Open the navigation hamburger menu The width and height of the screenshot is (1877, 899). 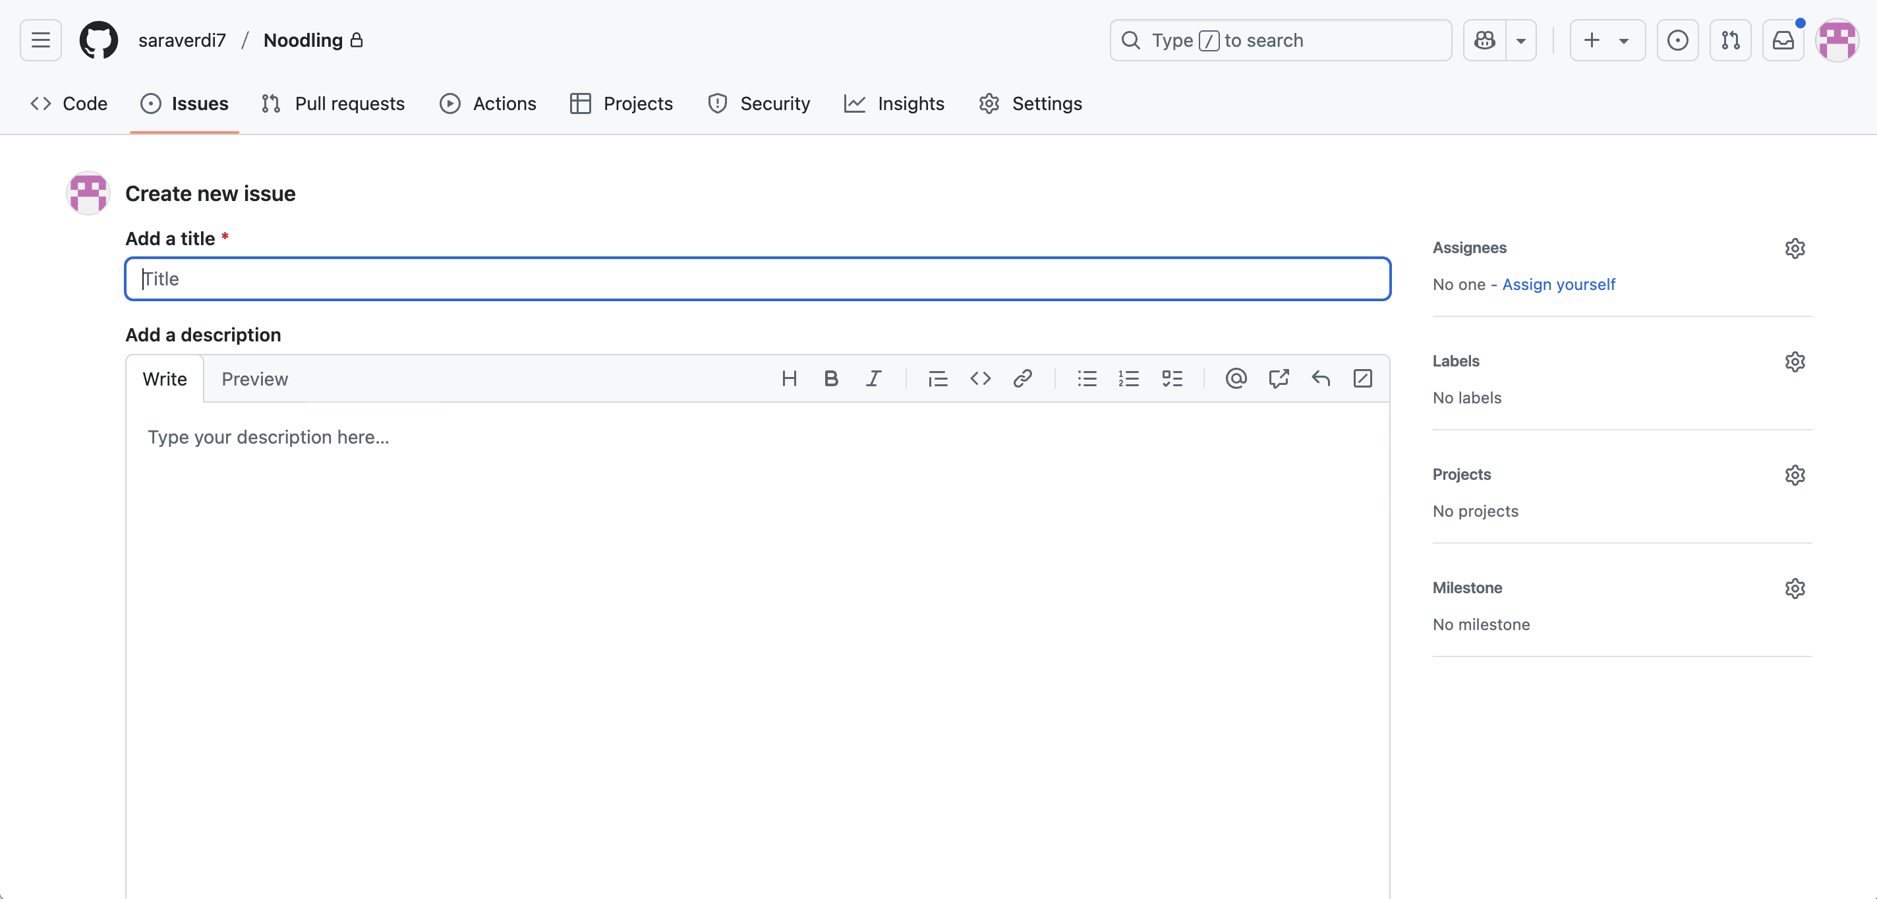point(40,40)
